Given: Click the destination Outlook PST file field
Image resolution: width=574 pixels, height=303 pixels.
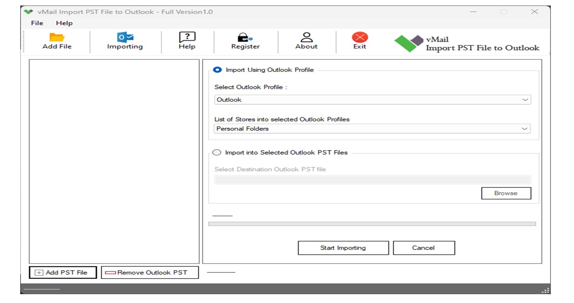Looking at the screenshot, I should click(373, 180).
